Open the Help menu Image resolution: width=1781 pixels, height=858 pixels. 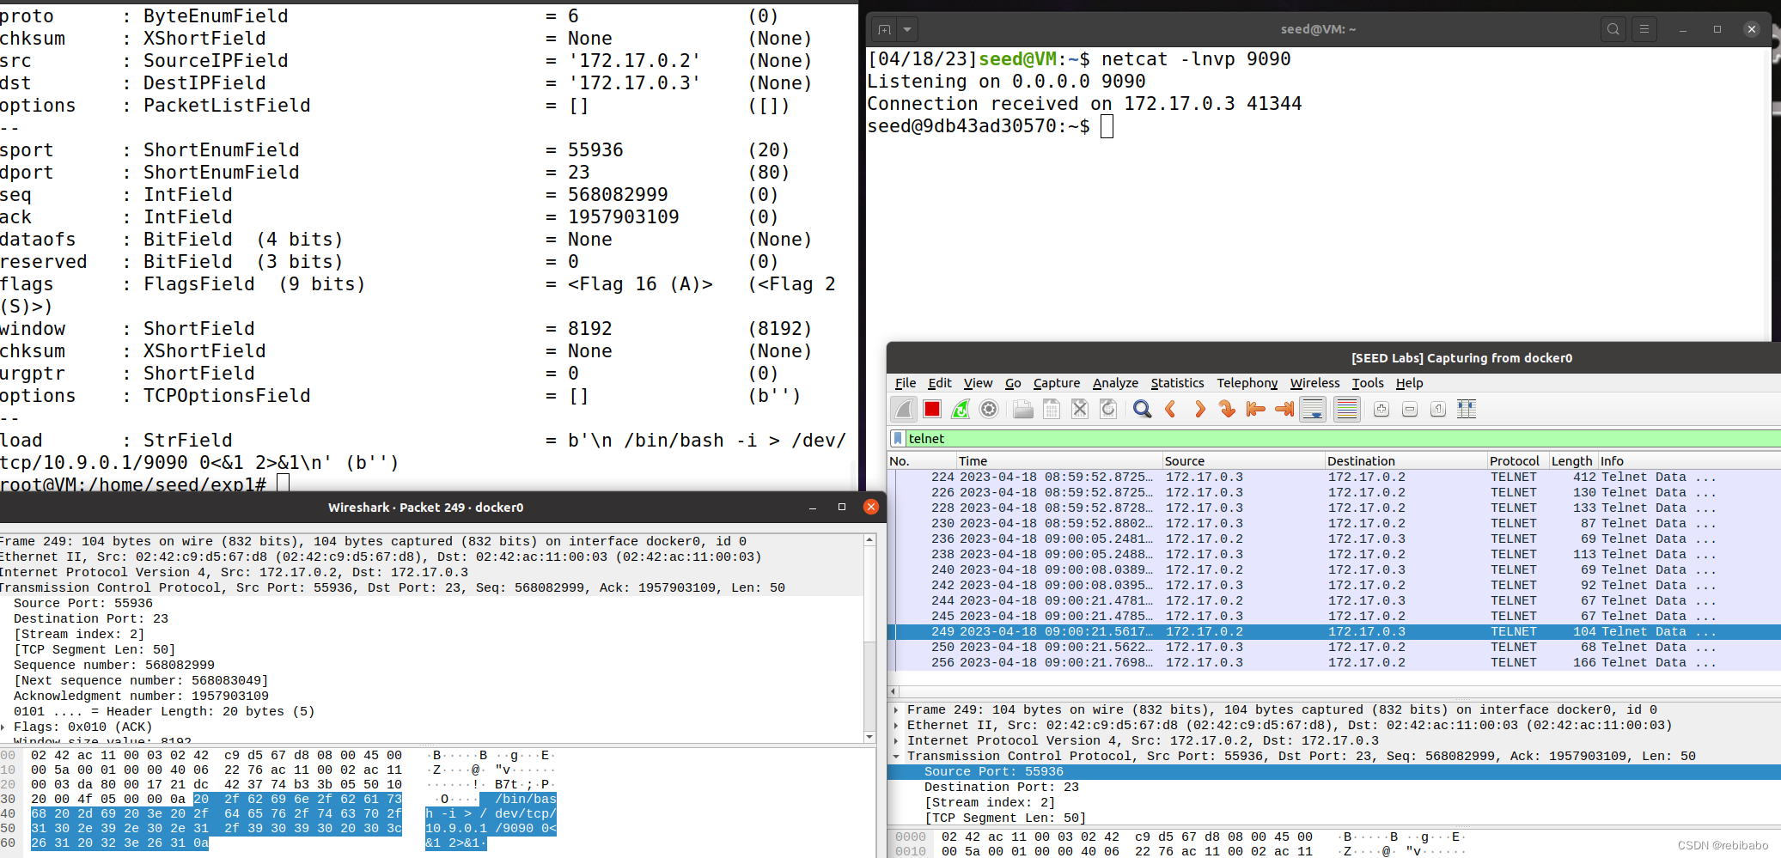tap(1409, 383)
